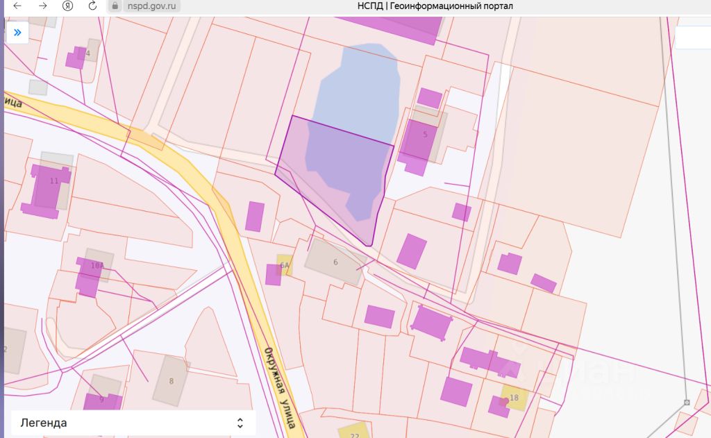Click the browser forward arrow
Viewport: 711px width, 438px height.
[43, 6]
